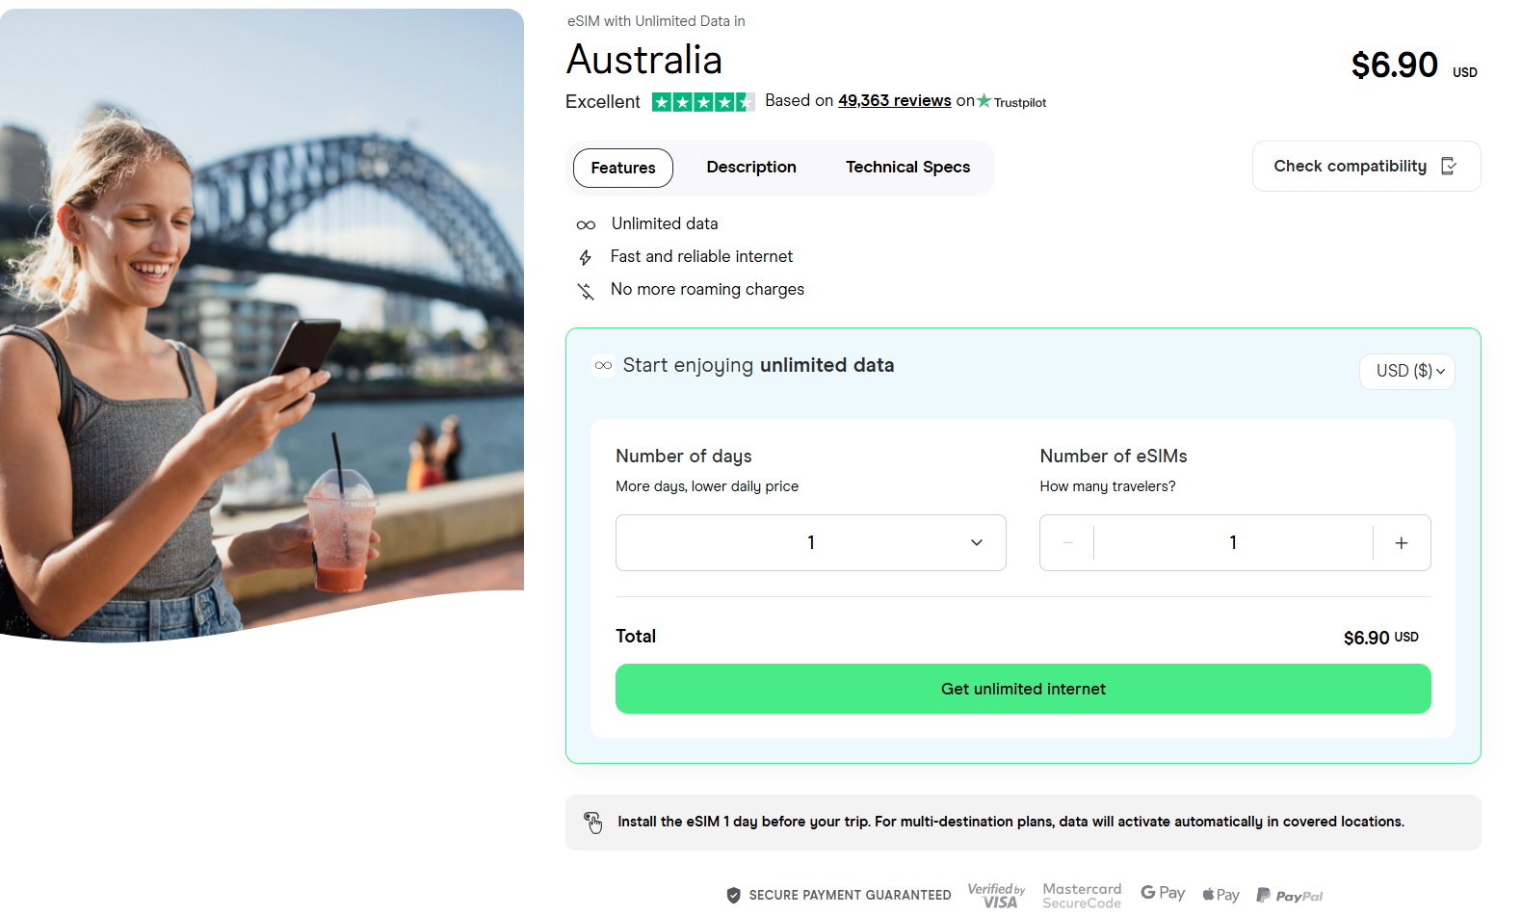
Task: Open the Description tab
Action: tap(750, 167)
